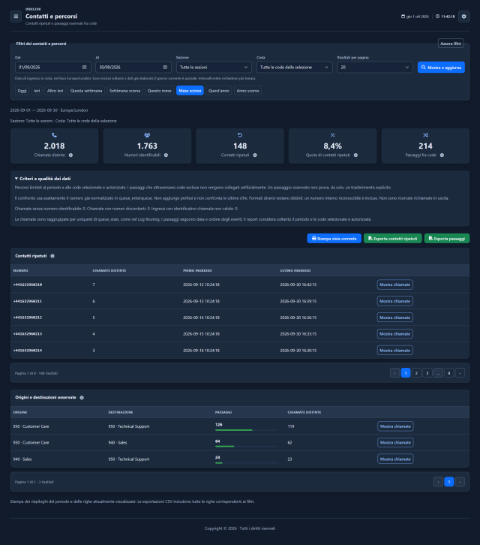Click the repeat icon above 148
The image size is (480, 545).
point(240,135)
